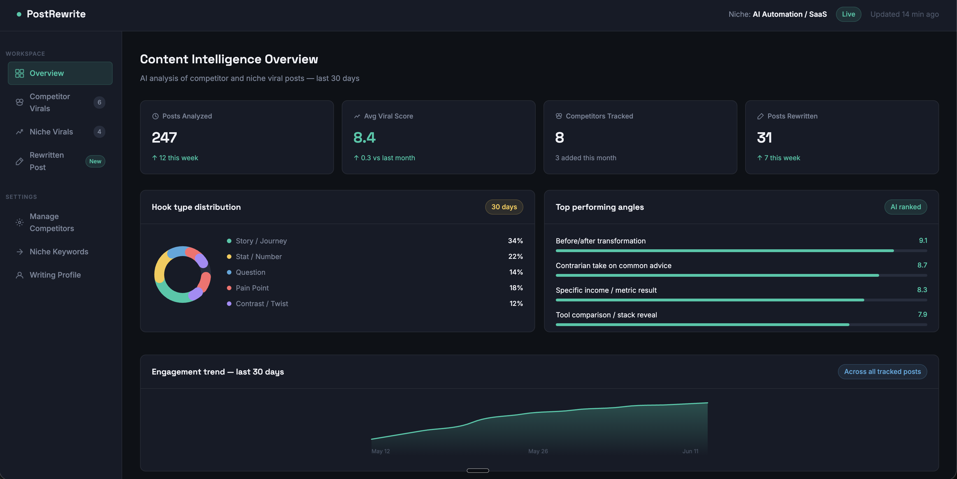957x479 pixels.
Task: Open the Writing Profile settings
Action: (x=60, y=275)
